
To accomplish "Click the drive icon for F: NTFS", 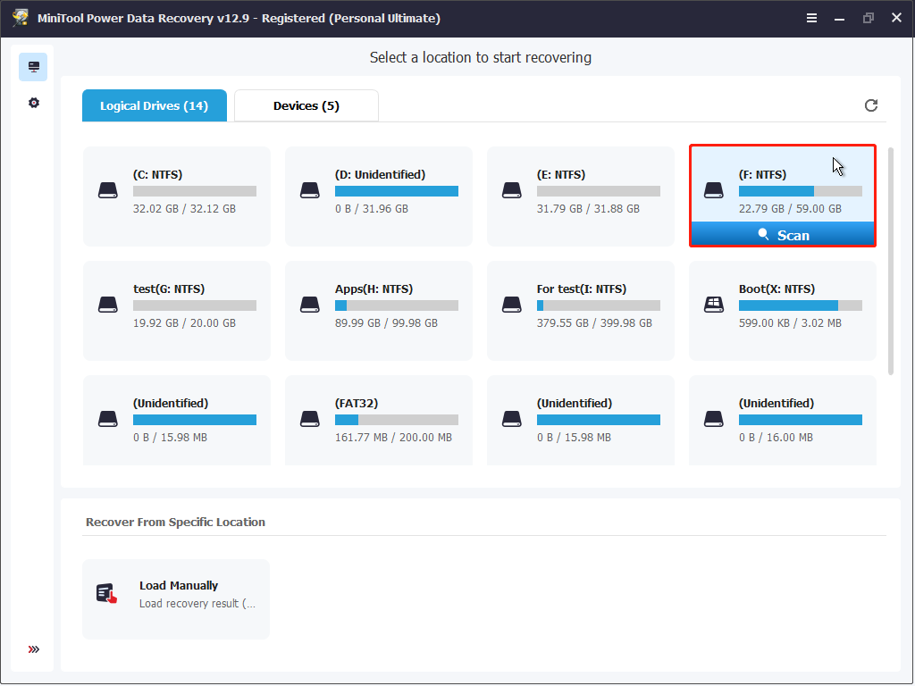I will click(x=714, y=190).
